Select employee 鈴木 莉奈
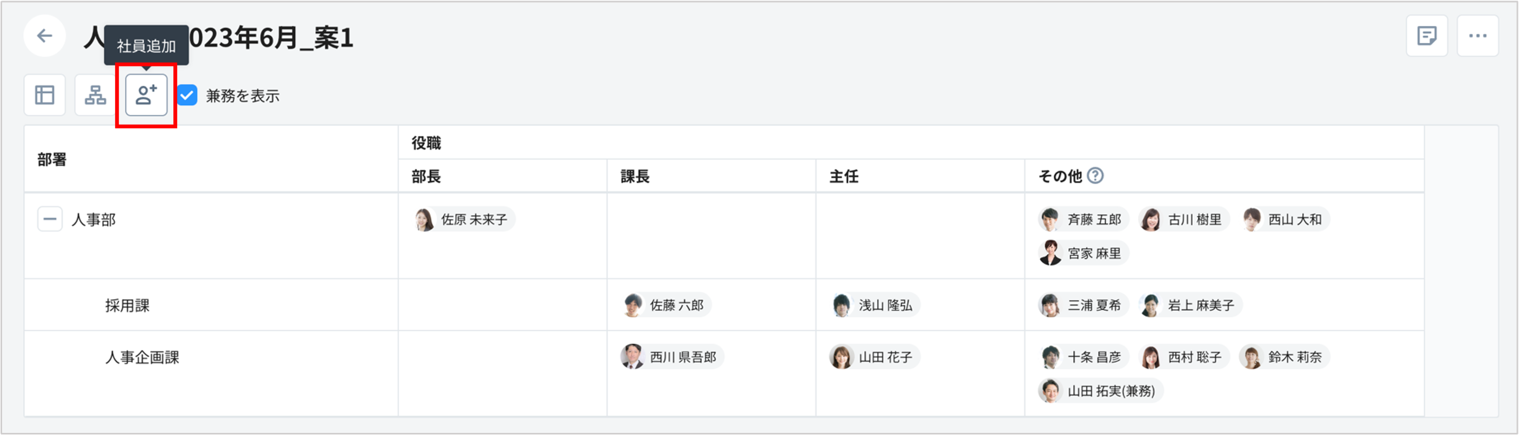 (x=1284, y=357)
